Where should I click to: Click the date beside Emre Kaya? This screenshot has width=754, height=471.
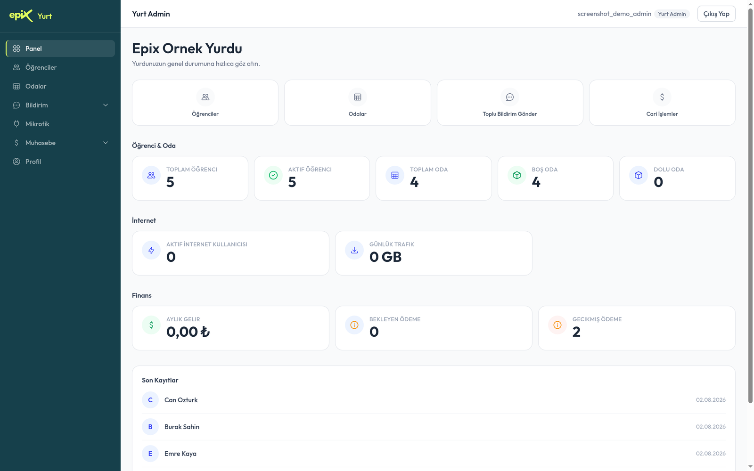pyautogui.click(x=711, y=454)
